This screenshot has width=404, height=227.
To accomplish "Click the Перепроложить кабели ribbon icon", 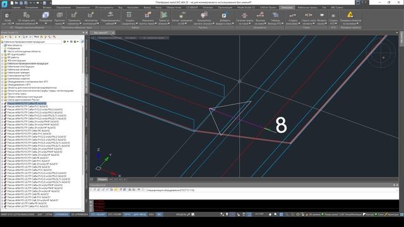I will point(110,15).
